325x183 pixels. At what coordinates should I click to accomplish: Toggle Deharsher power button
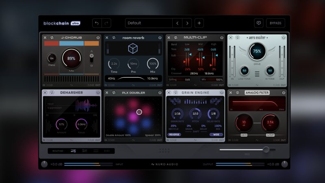point(98,93)
